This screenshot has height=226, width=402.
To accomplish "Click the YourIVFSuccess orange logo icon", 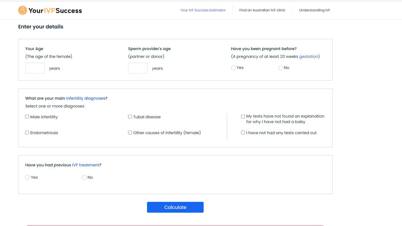I will click(x=22, y=10).
